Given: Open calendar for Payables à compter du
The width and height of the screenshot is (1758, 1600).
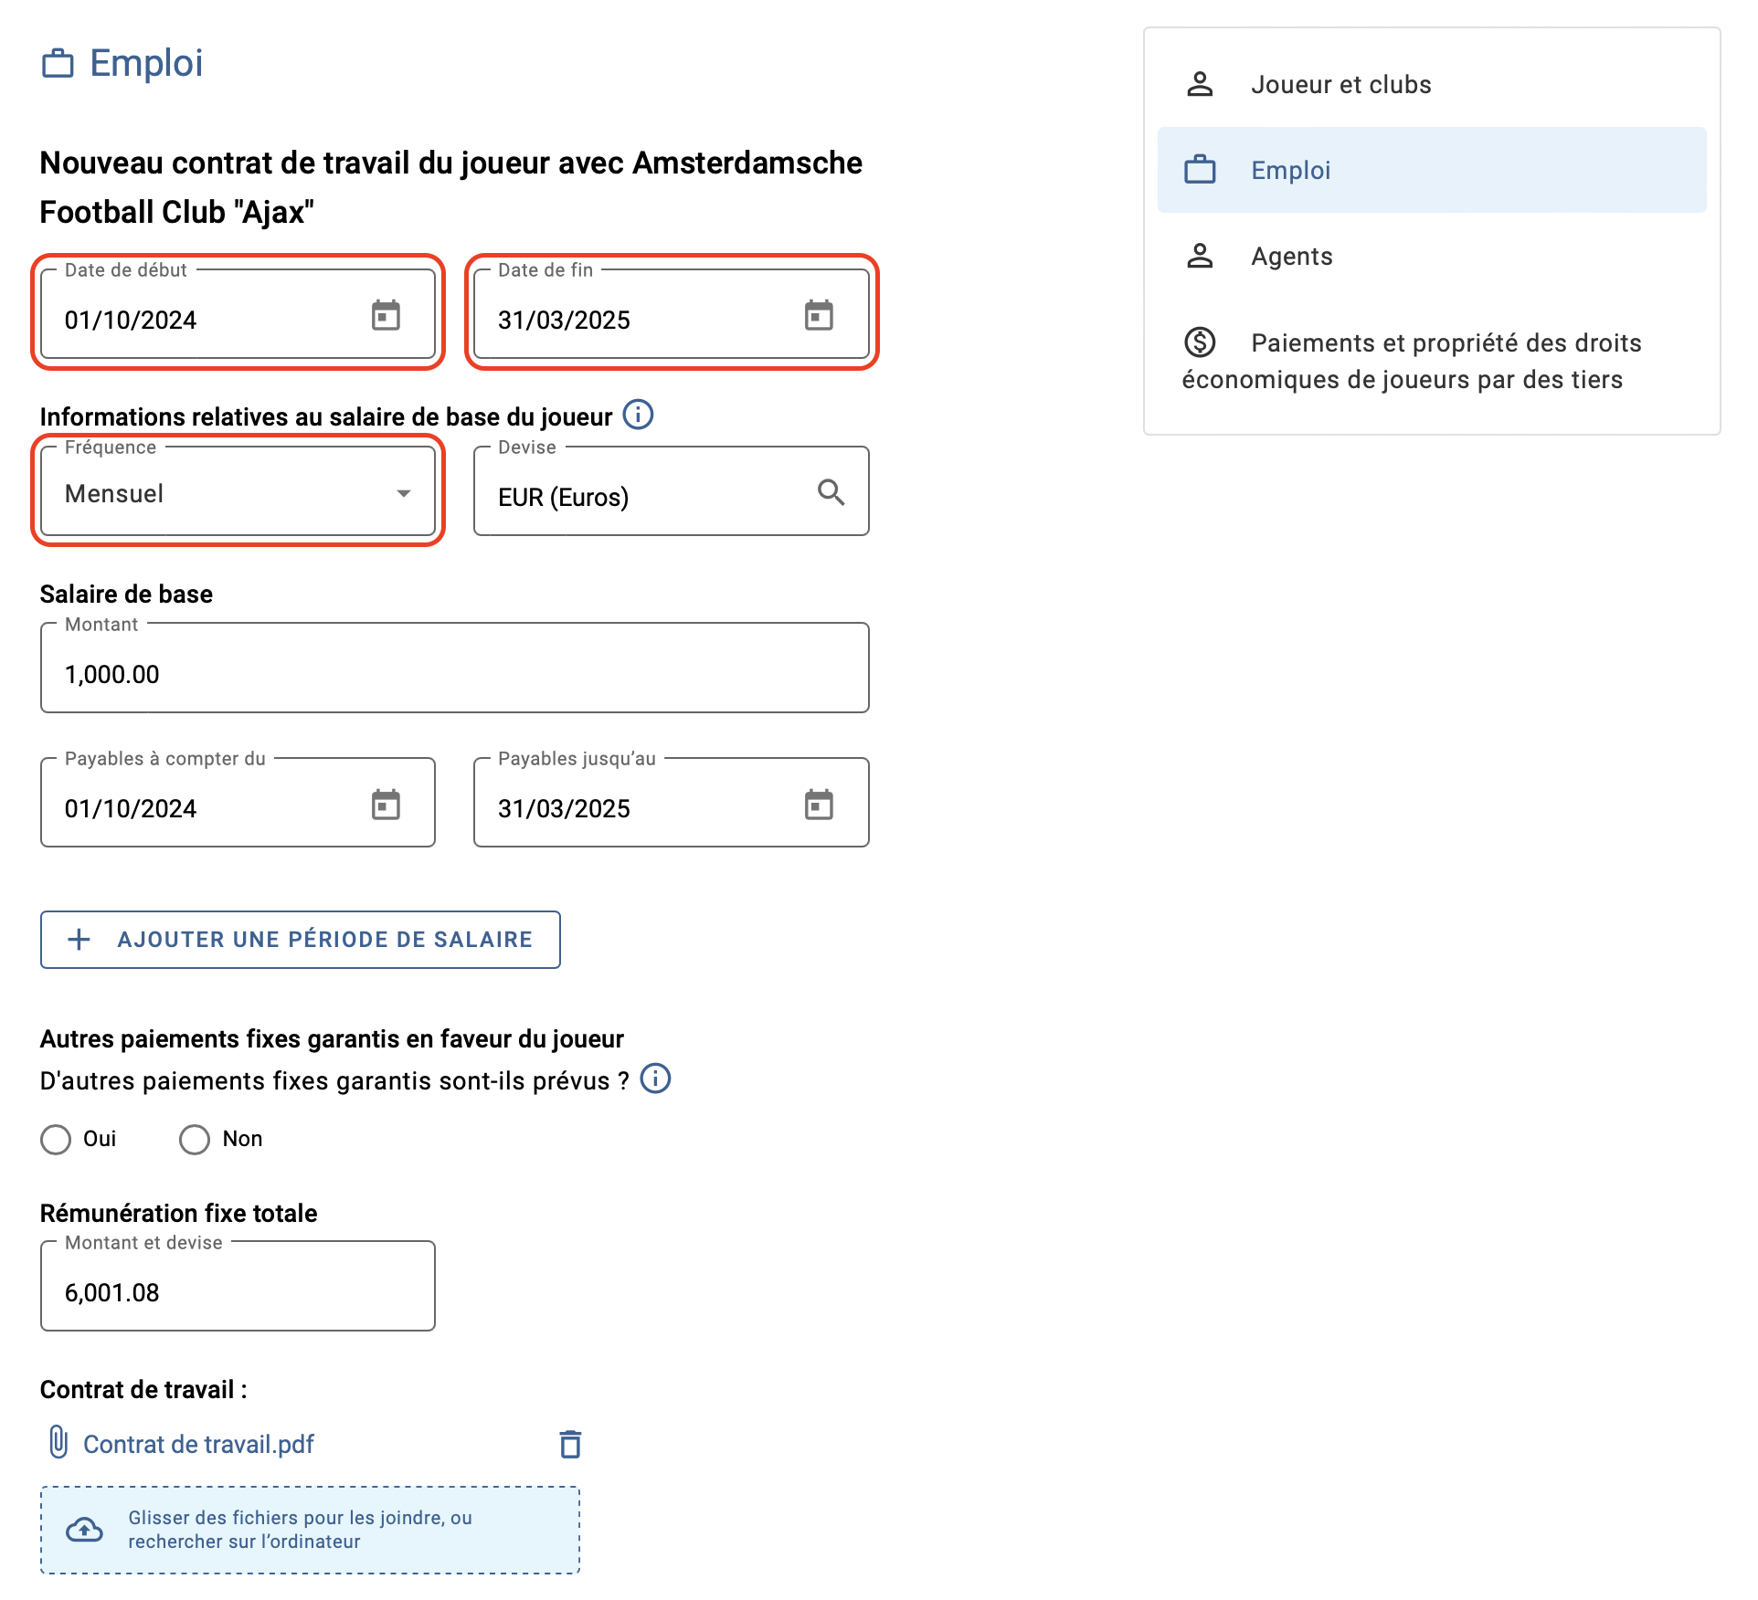Looking at the screenshot, I should pos(386,805).
